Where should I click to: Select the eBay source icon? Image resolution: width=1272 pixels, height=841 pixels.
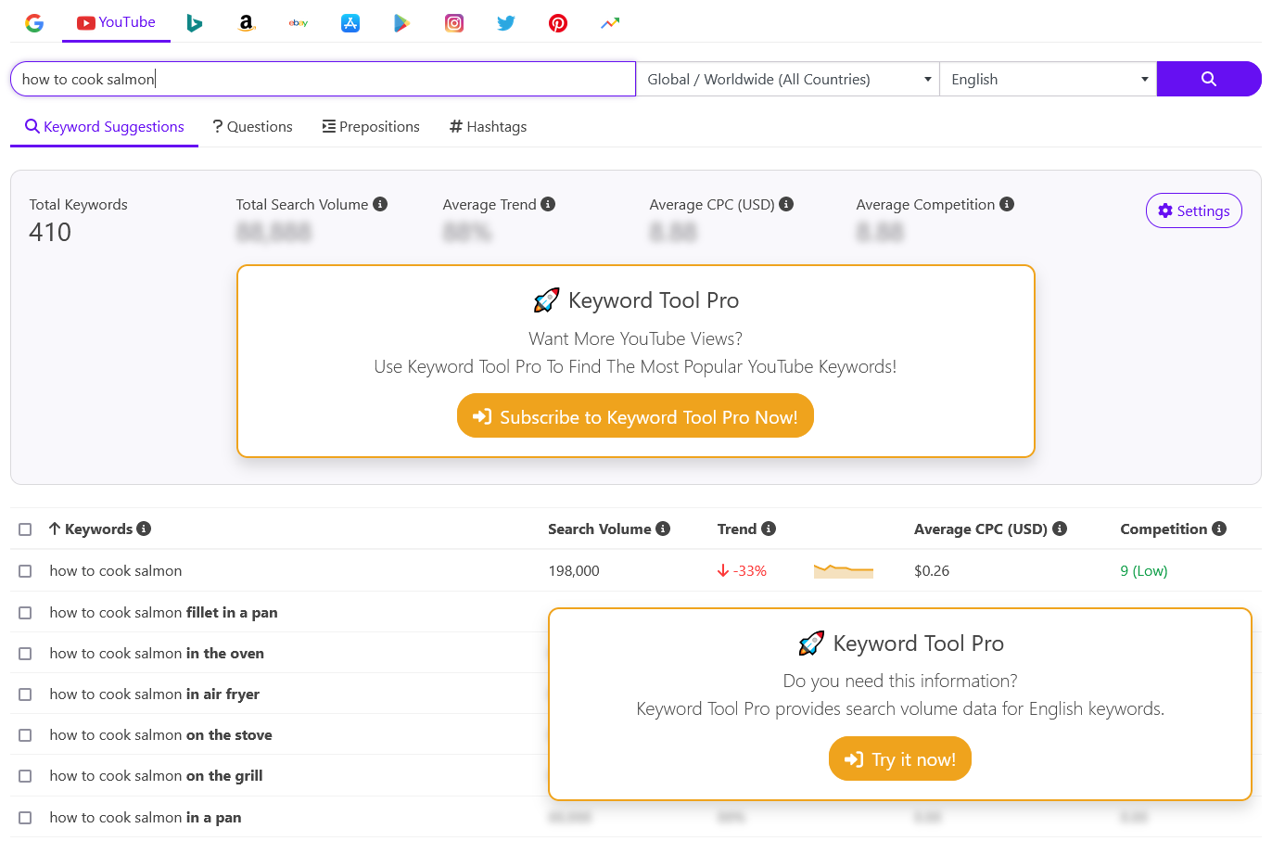[x=299, y=23]
